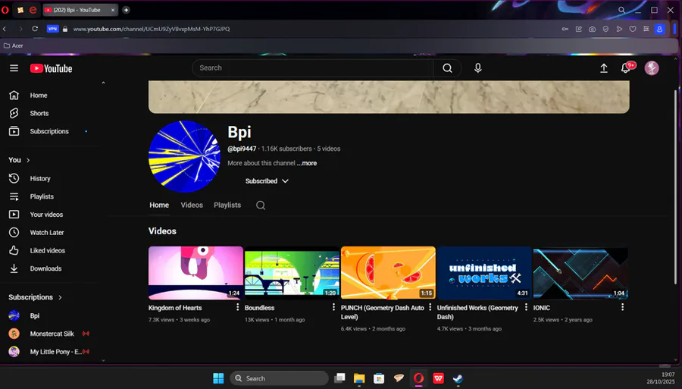The height and width of the screenshot is (389, 682).
Task: Open Microsoft Store from taskbar
Action: tap(379, 378)
